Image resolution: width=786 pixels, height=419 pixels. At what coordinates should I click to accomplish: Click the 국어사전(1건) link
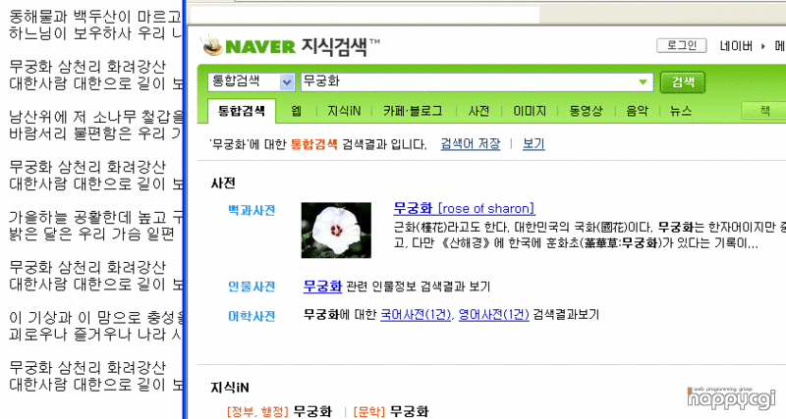point(416,315)
